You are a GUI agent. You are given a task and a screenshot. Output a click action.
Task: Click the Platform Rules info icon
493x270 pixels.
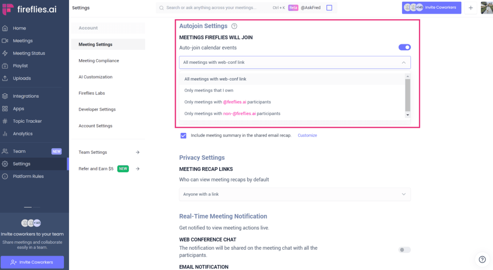tap(5, 176)
